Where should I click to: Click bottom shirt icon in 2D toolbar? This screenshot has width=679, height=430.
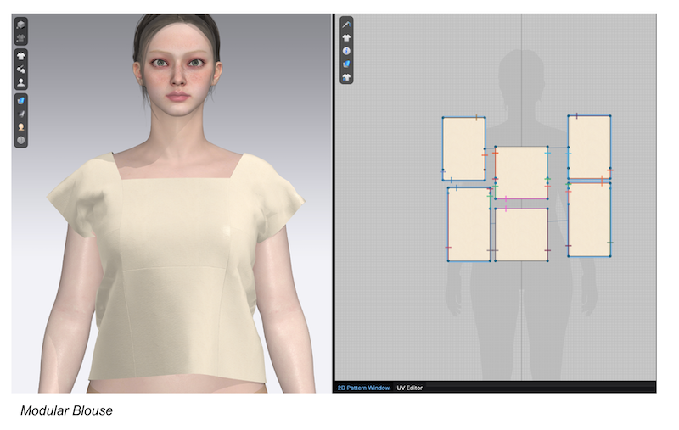[x=346, y=77]
